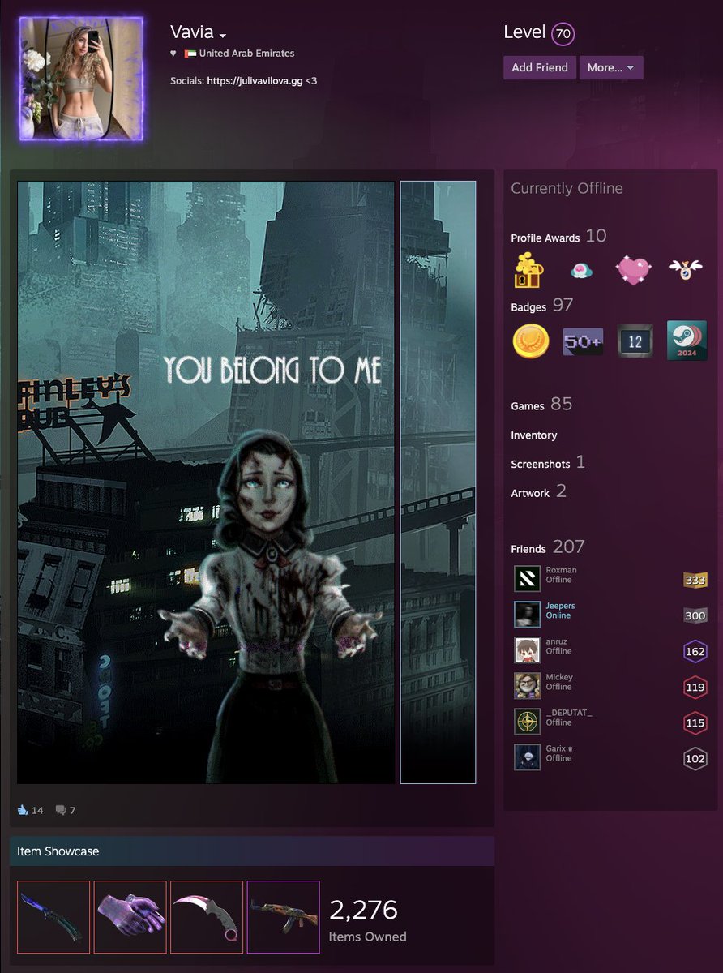Open friend Garix's profile avatar
The height and width of the screenshot is (973, 723).
[x=527, y=757]
